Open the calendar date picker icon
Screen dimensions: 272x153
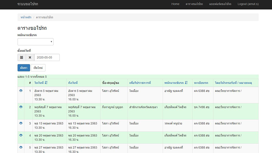[x=22, y=57]
